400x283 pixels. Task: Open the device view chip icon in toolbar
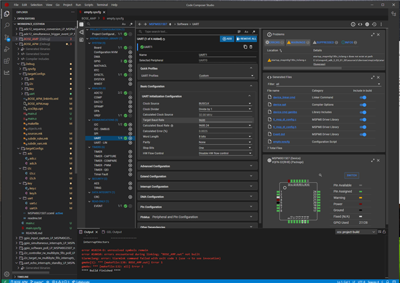pyautogui.click(x=367, y=24)
